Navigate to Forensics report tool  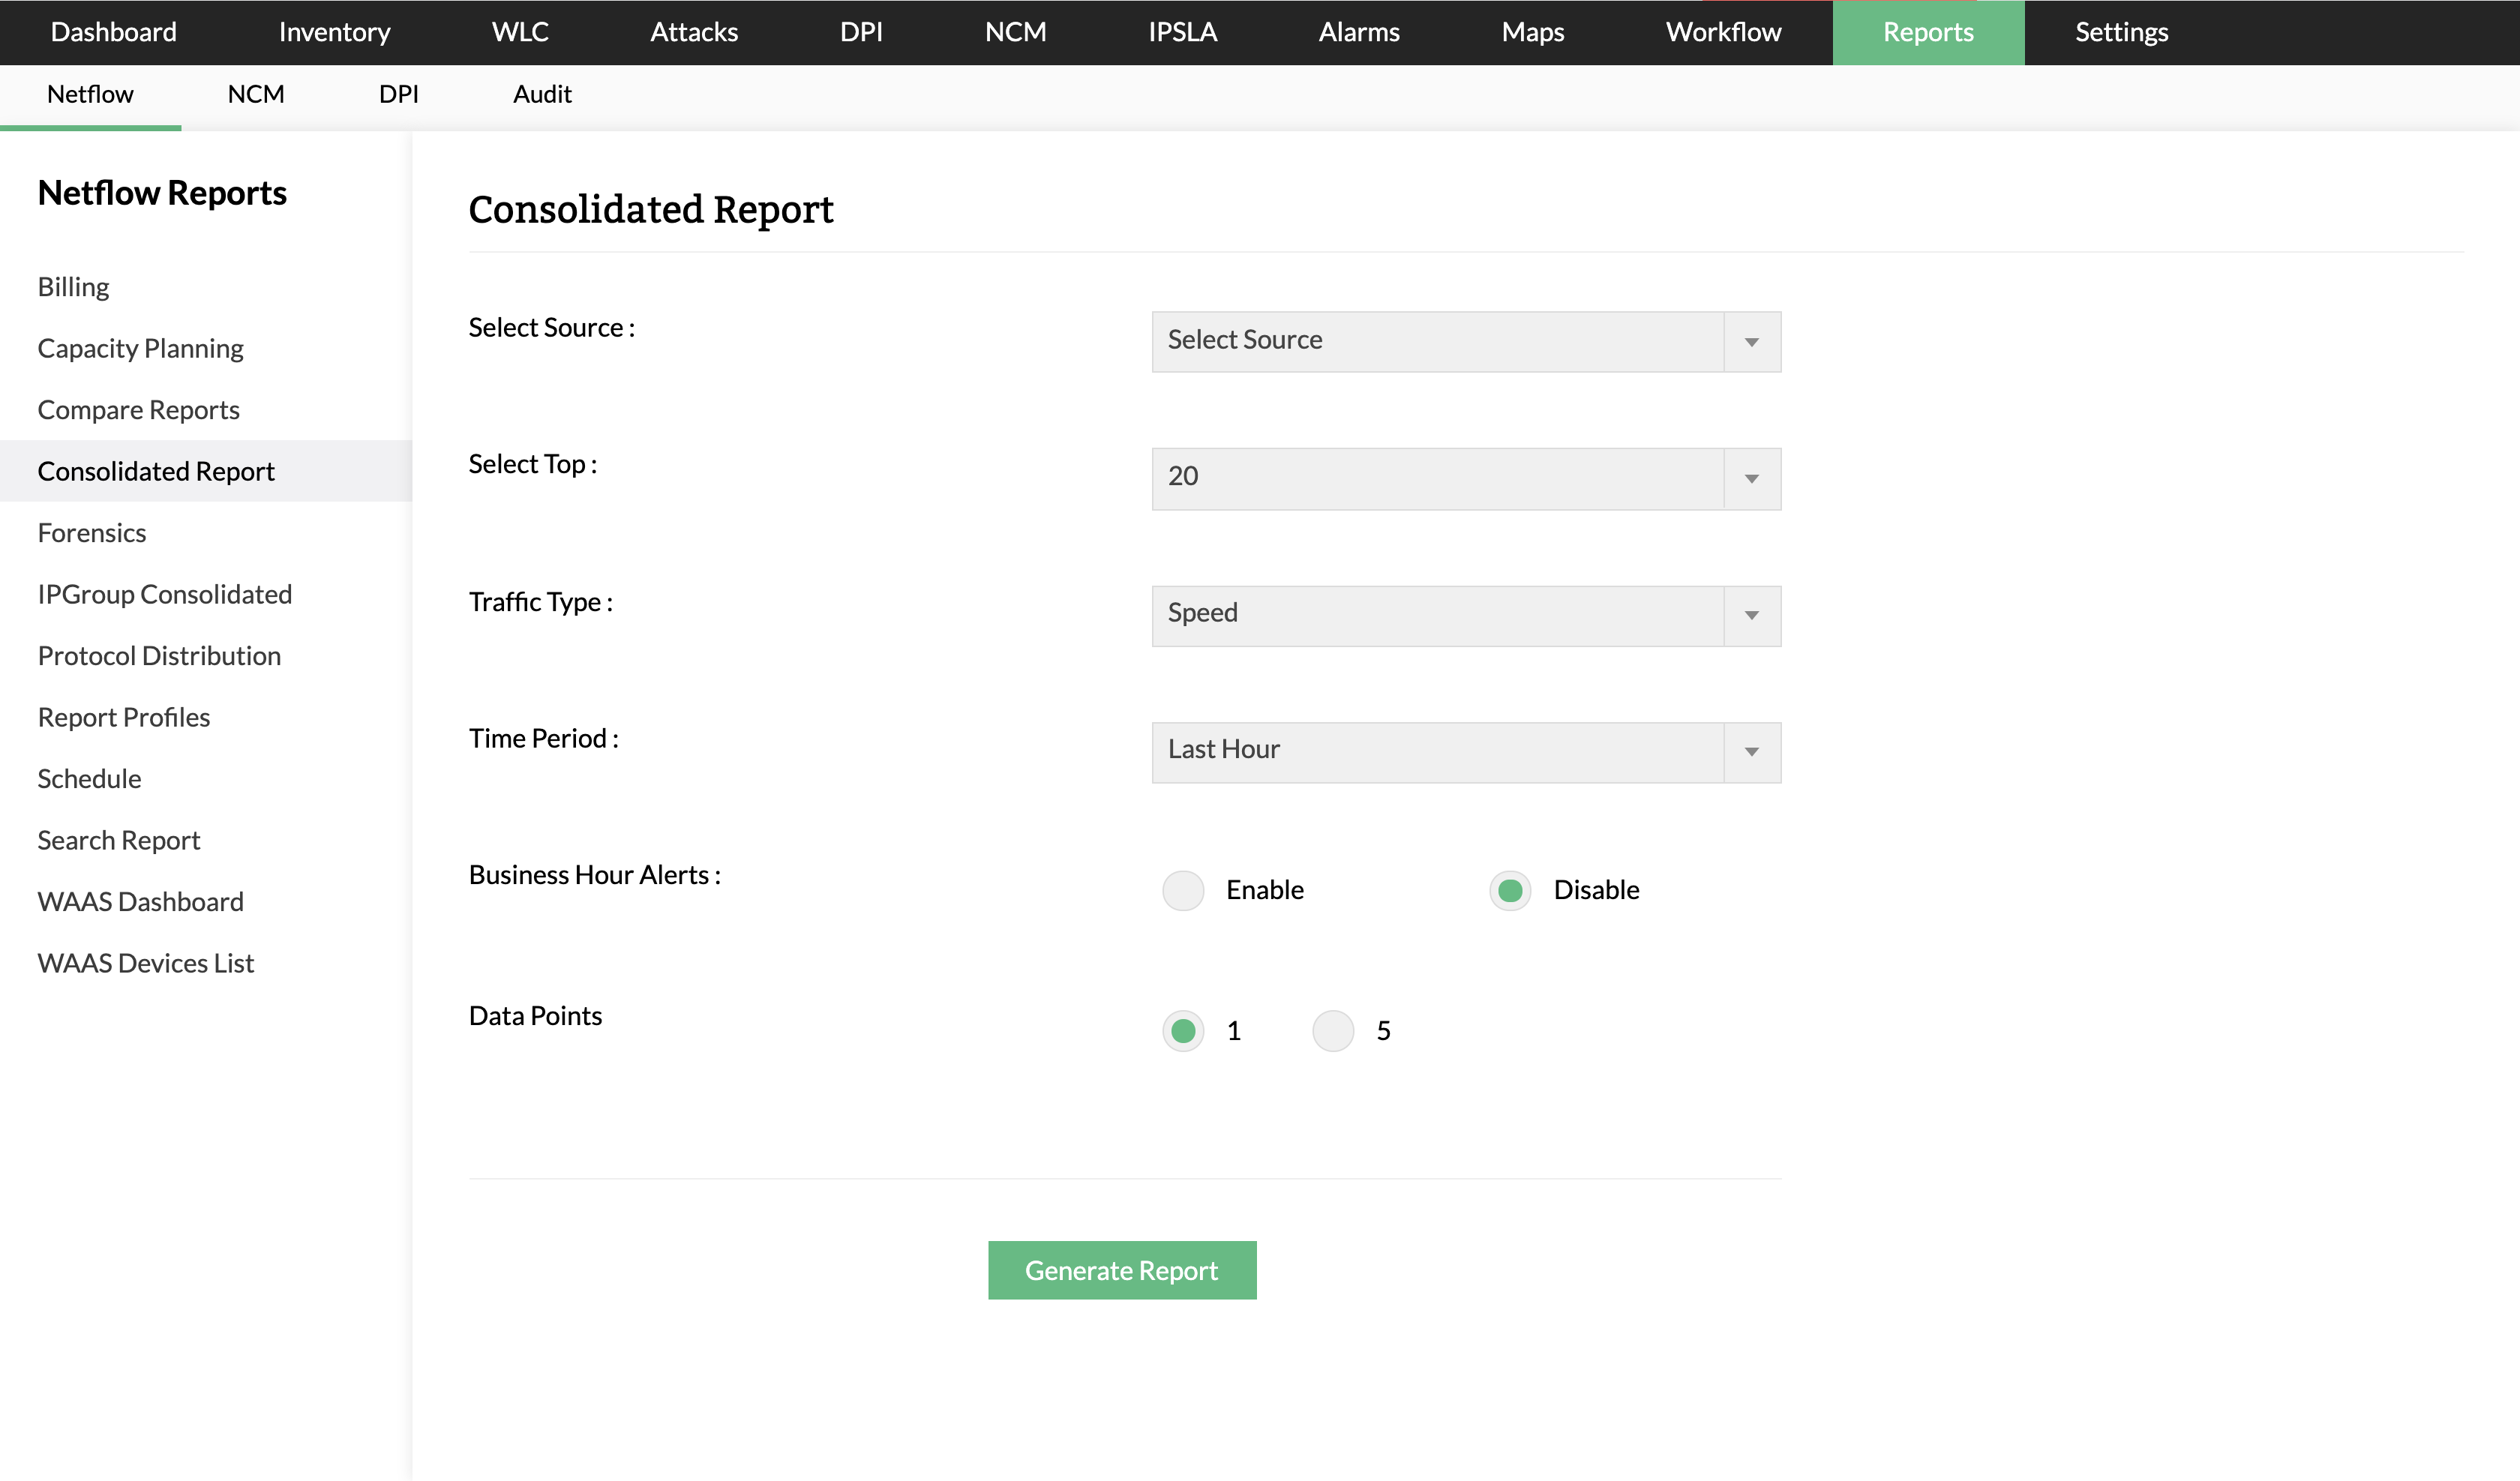(x=91, y=531)
